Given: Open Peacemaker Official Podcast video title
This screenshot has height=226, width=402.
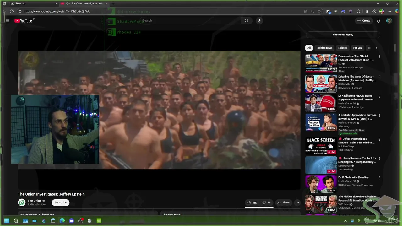Looking at the screenshot, I should pyautogui.click(x=356, y=58).
